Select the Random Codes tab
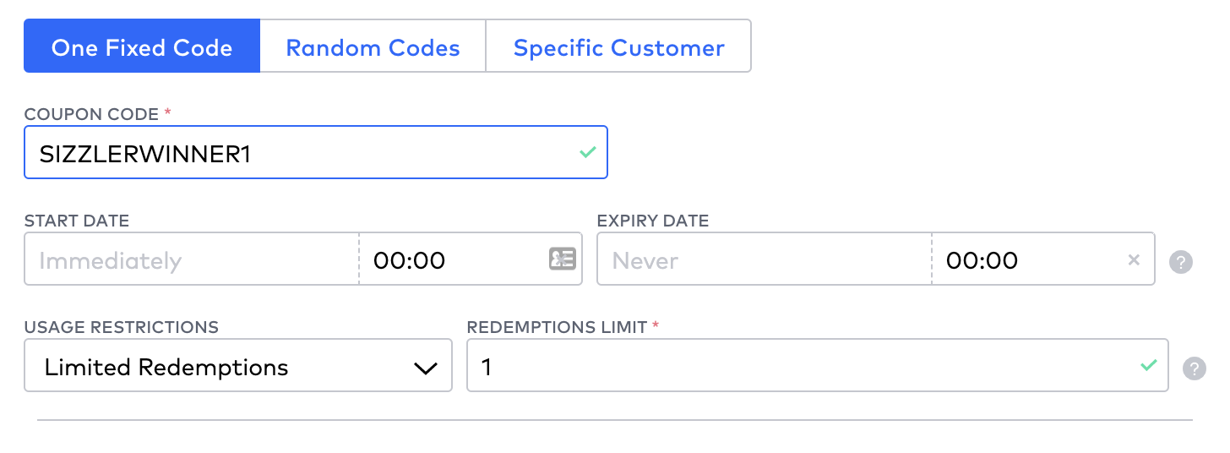This screenshot has height=453, width=1230. (x=373, y=47)
